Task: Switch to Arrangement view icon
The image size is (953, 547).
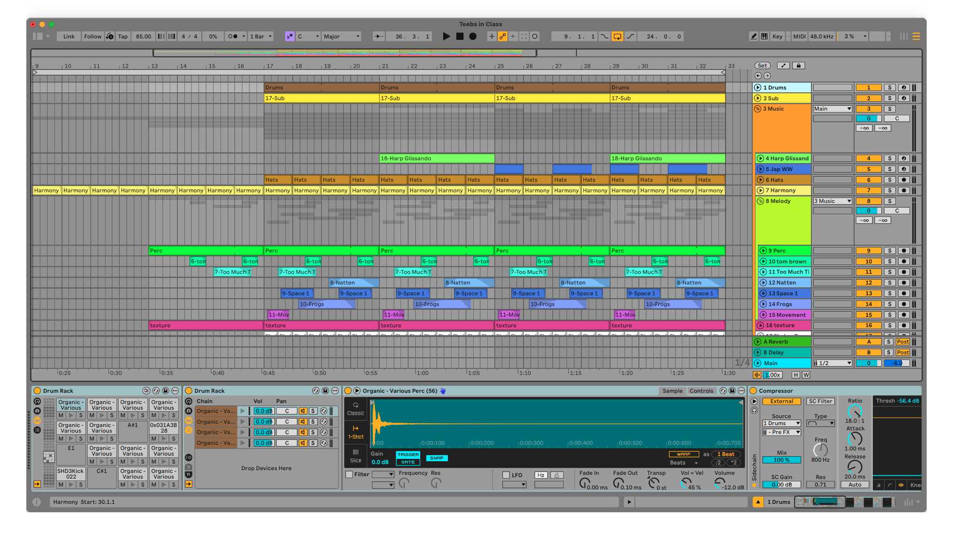Action: pos(915,37)
